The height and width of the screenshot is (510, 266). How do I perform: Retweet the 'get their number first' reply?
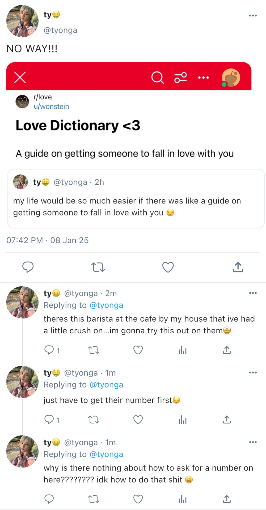click(x=94, y=420)
